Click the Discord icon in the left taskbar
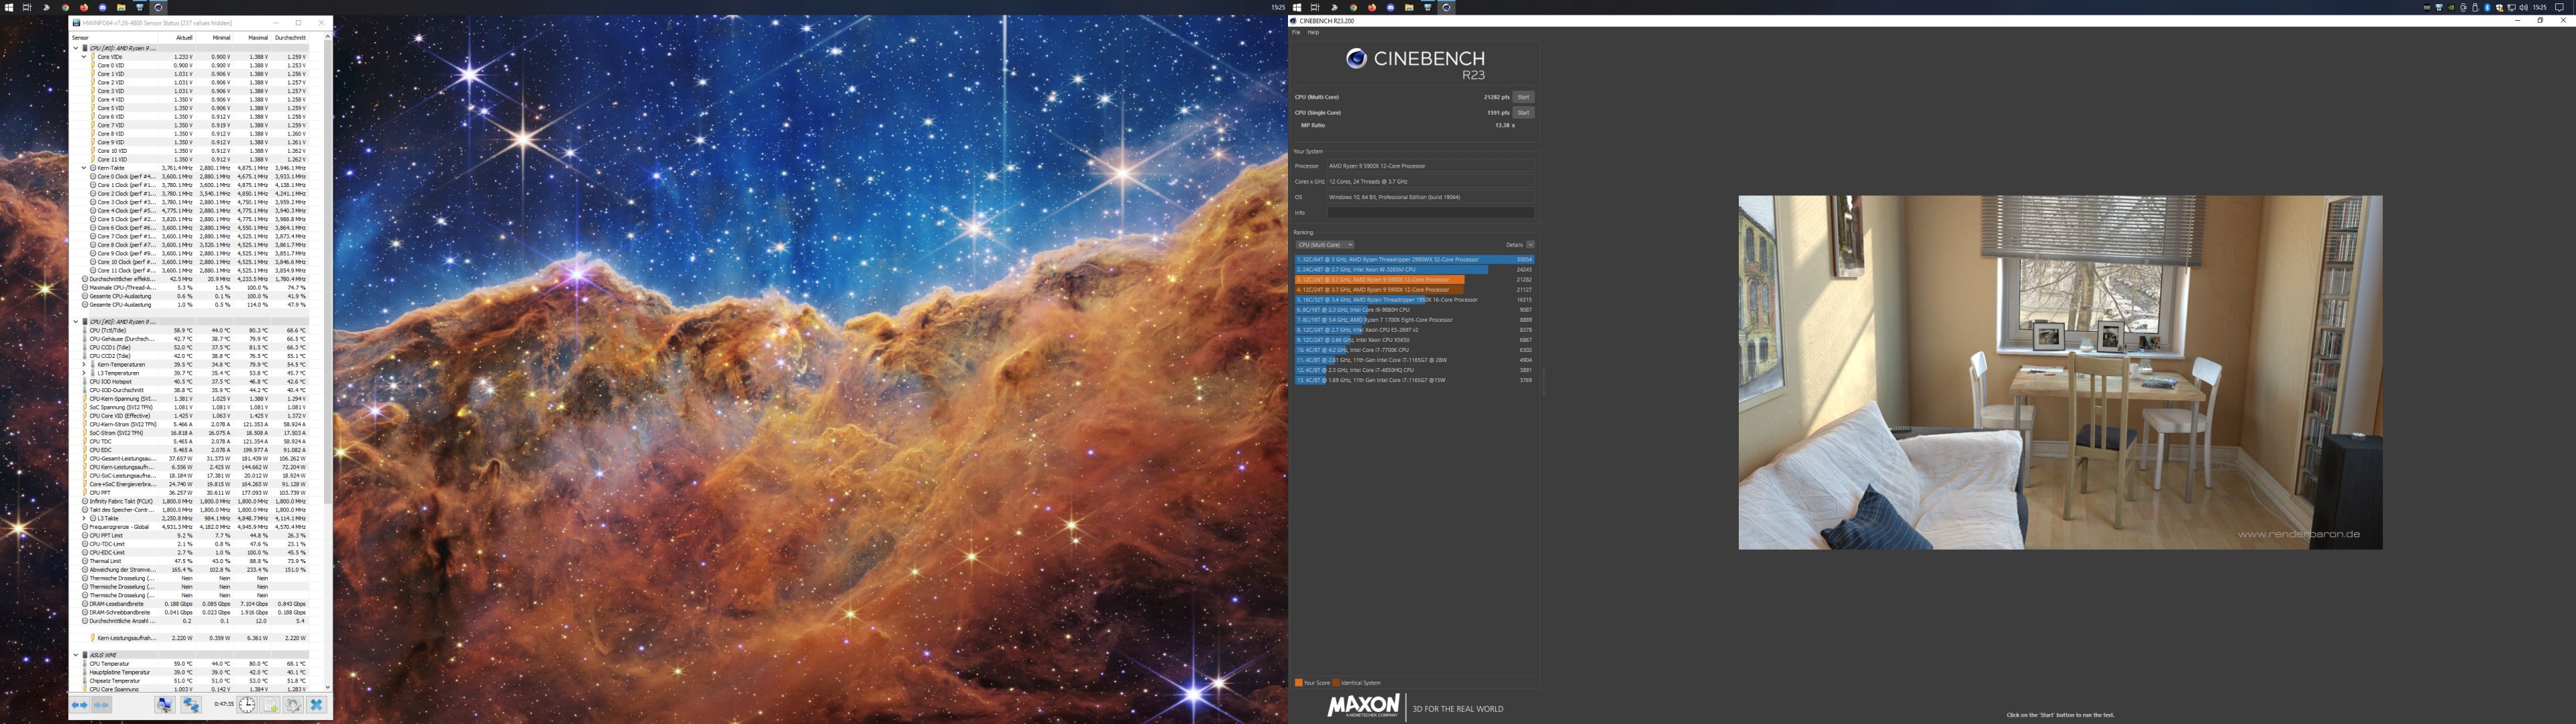This screenshot has width=2576, height=724. (x=102, y=7)
